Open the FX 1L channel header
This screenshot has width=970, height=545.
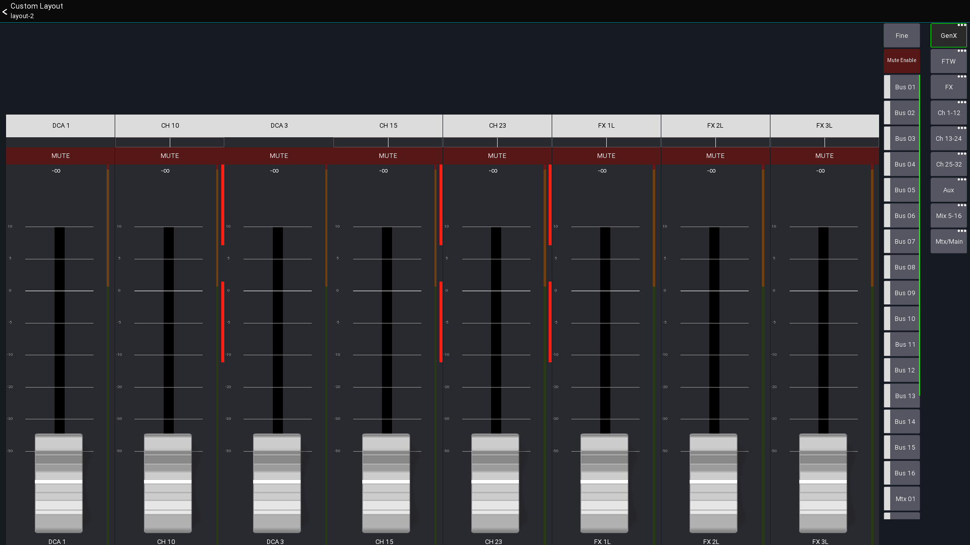click(x=606, y=126)
